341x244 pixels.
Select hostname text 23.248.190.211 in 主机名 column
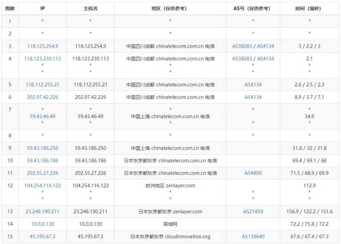tap(90, 211)
